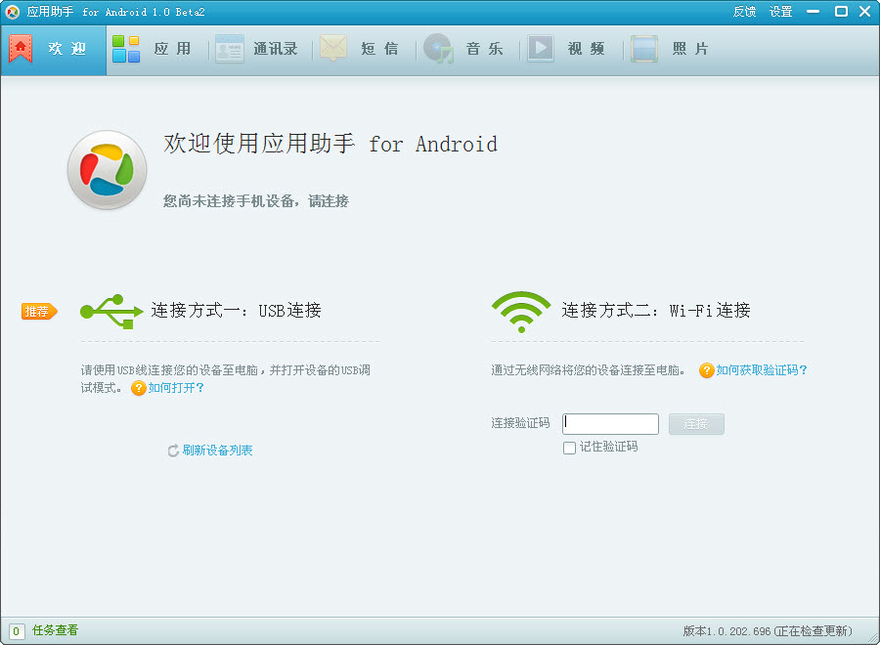Image resolution: width=880 pixels, height=645 pixels.
Task: Click the refresh arrow icon beside 刷新设备列表
Action: tap(173, 451)
